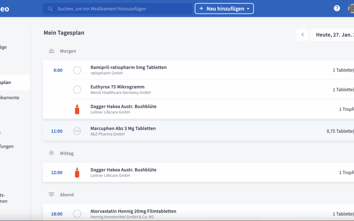Select the Tagesplan sidebar item

pyautogui.click(x=15, y=82)
